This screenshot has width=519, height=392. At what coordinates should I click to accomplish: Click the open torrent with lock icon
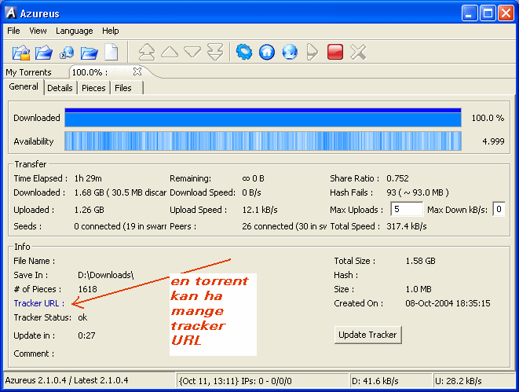[21, 53]
